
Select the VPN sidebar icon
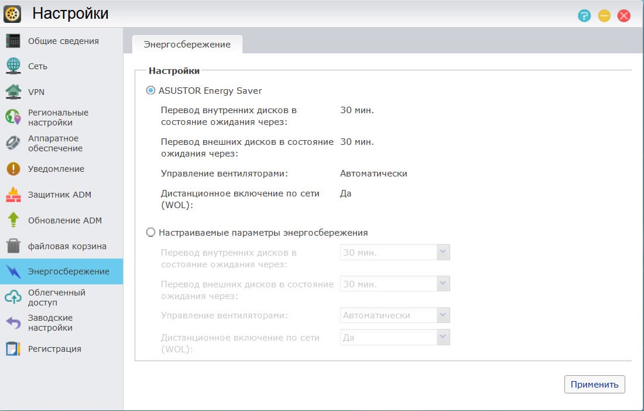pyautogui.click(x=12, y=91)
